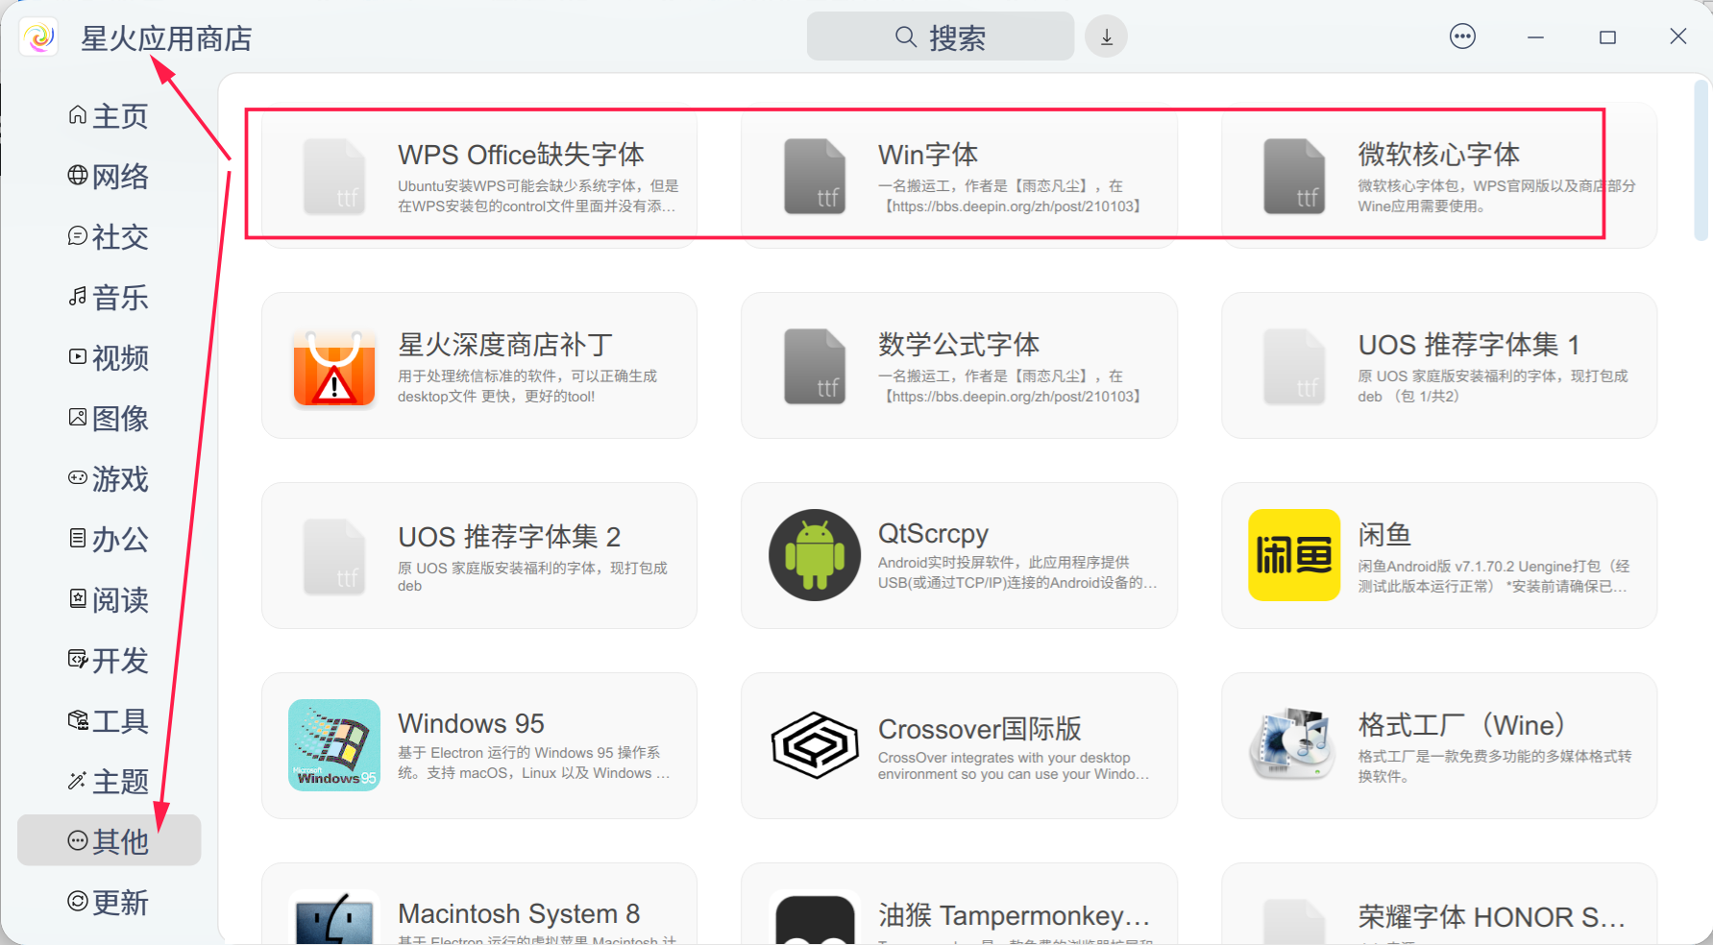Image resolution: width=1713 pixels, height=945 pixels.
Task: Click the Macintosh System 8 icon
Action: pyautogui.click(x=334, y=917)
